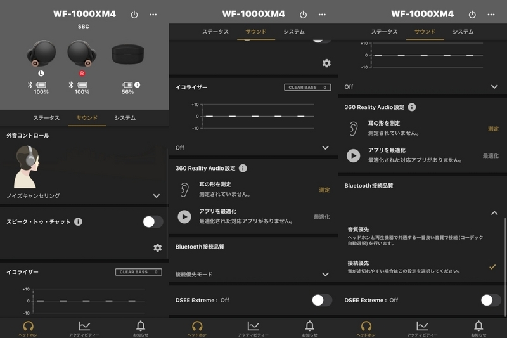Click the charging case image

128,54
